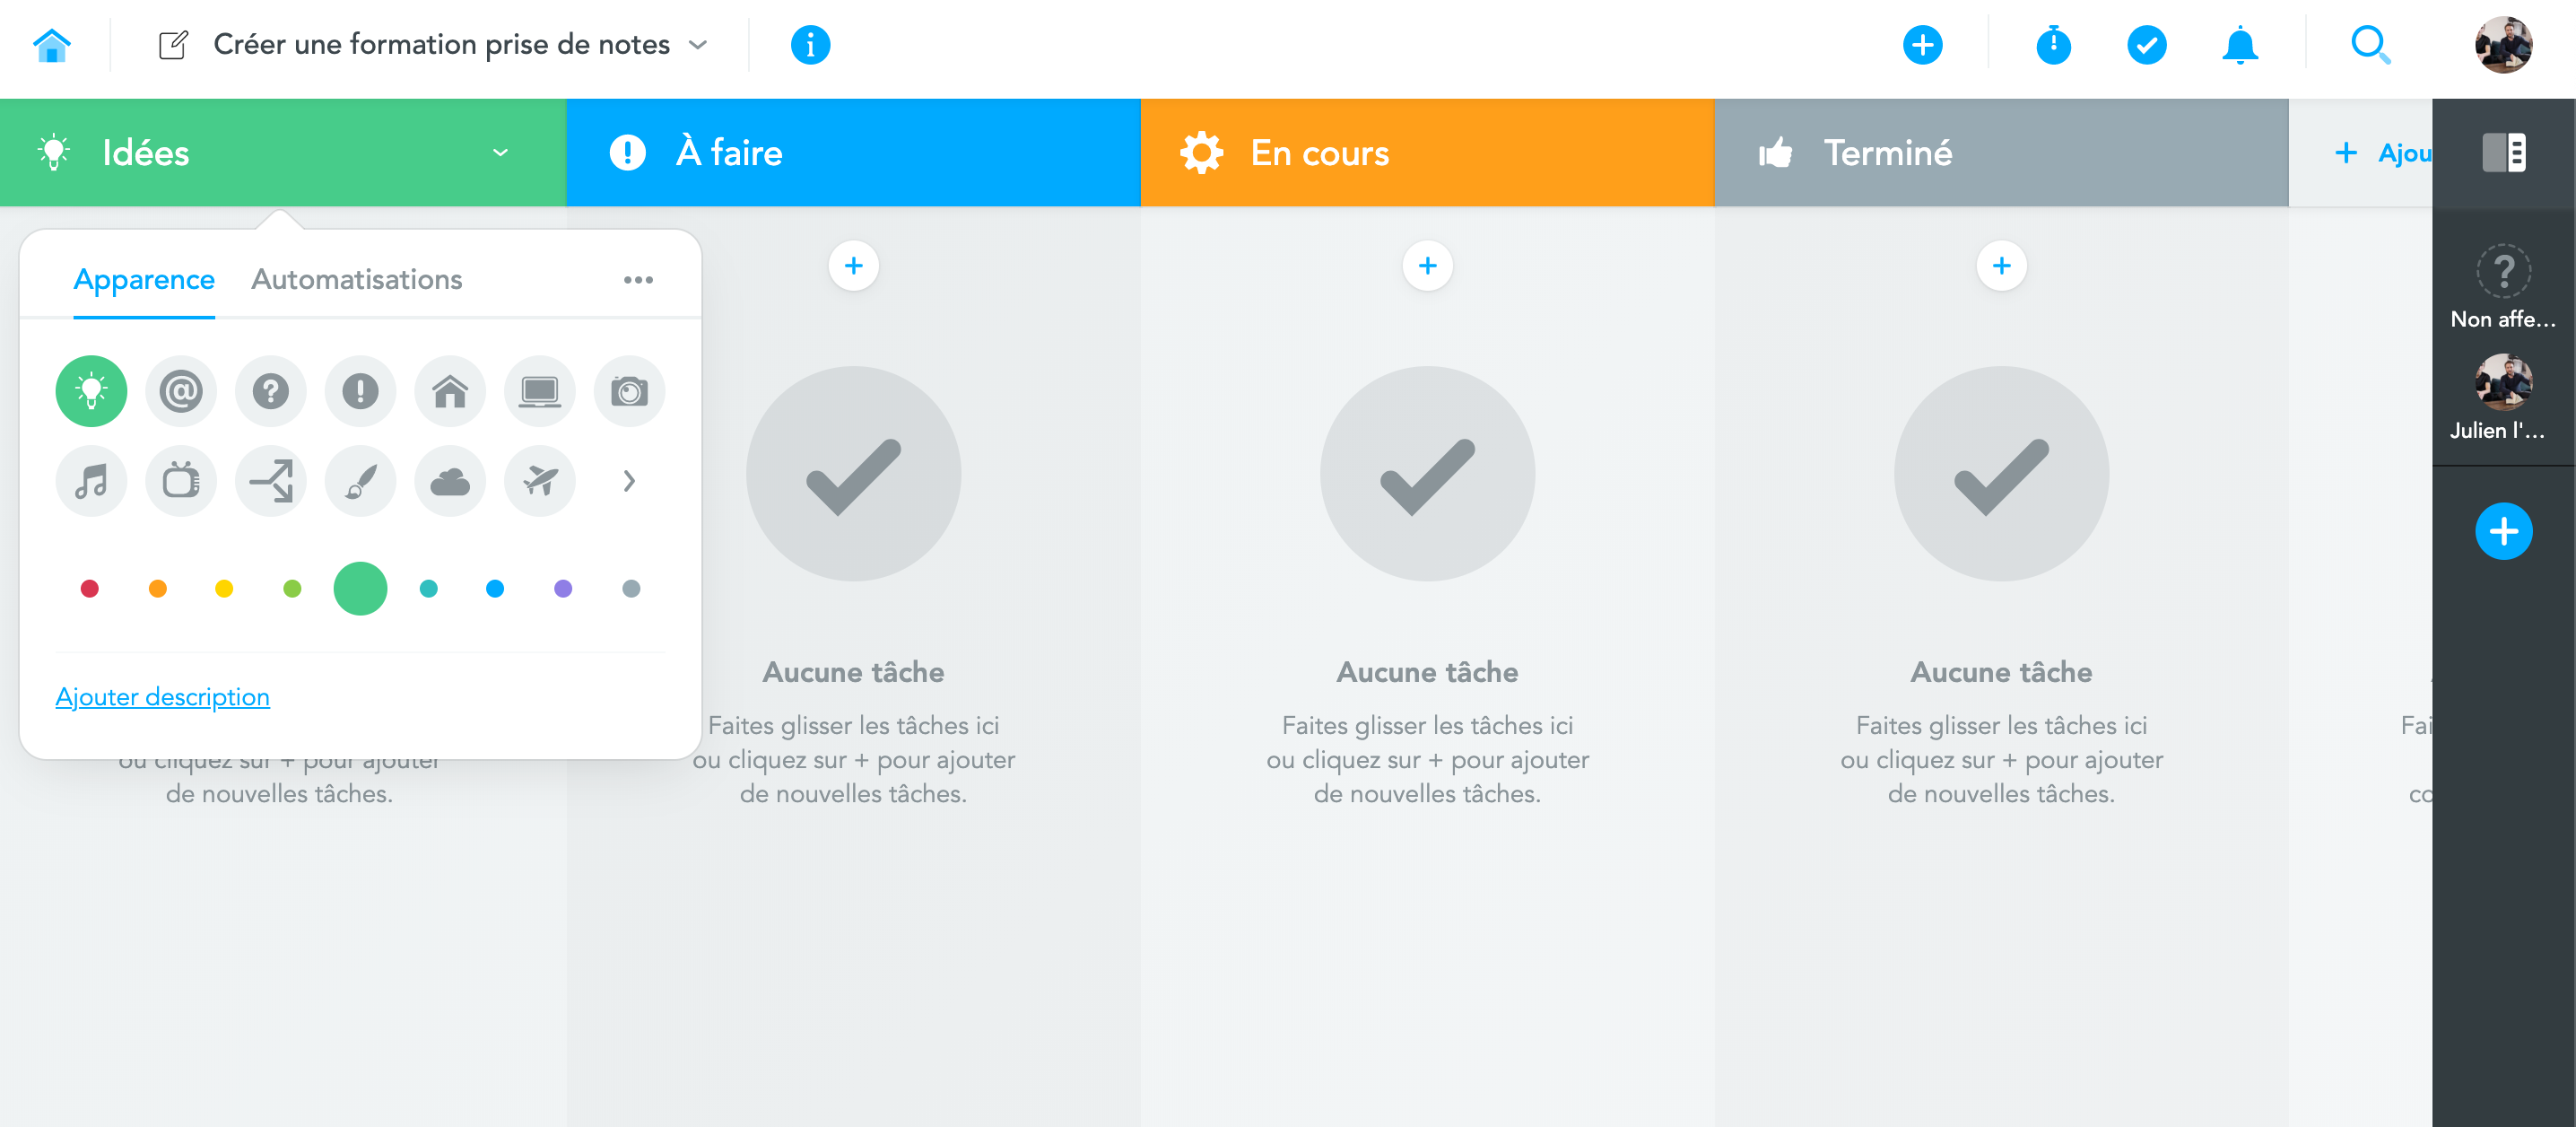Screen dimensions: 2576x1127
Task: Click the Ajouter description link
Action: click(x=162, y=696)
